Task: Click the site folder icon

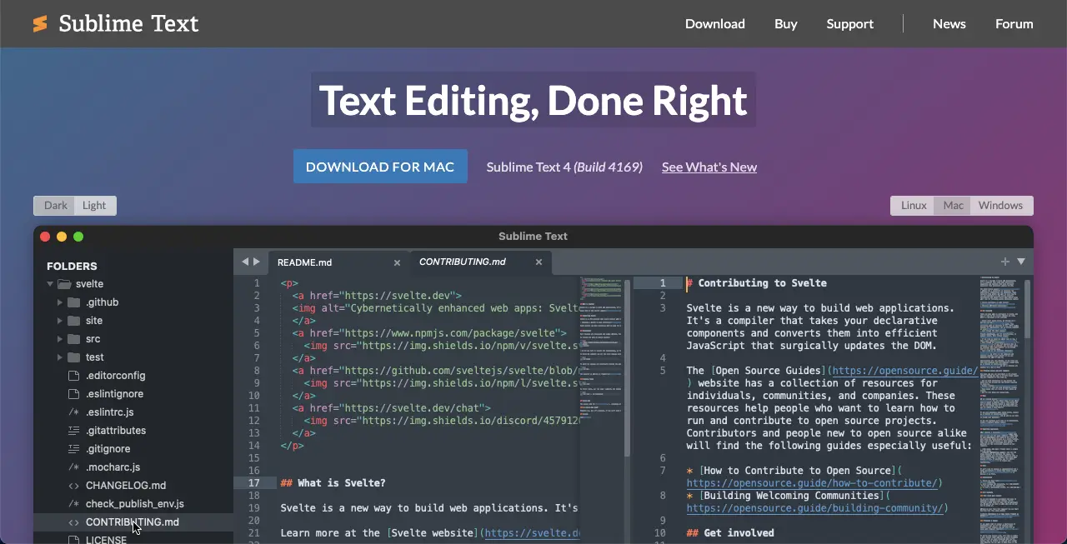Action: 73,321
